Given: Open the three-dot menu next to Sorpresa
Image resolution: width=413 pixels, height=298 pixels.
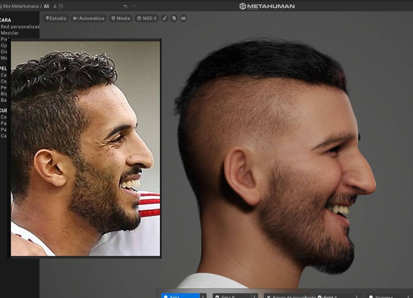Looking at the screenshot, I should (408, 296).
